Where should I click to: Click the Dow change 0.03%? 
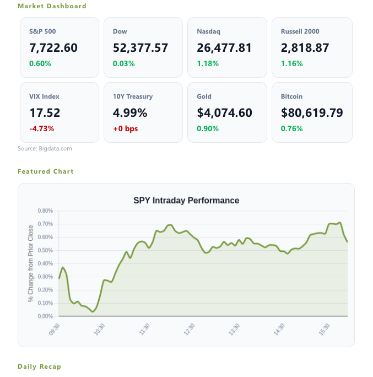124,63
